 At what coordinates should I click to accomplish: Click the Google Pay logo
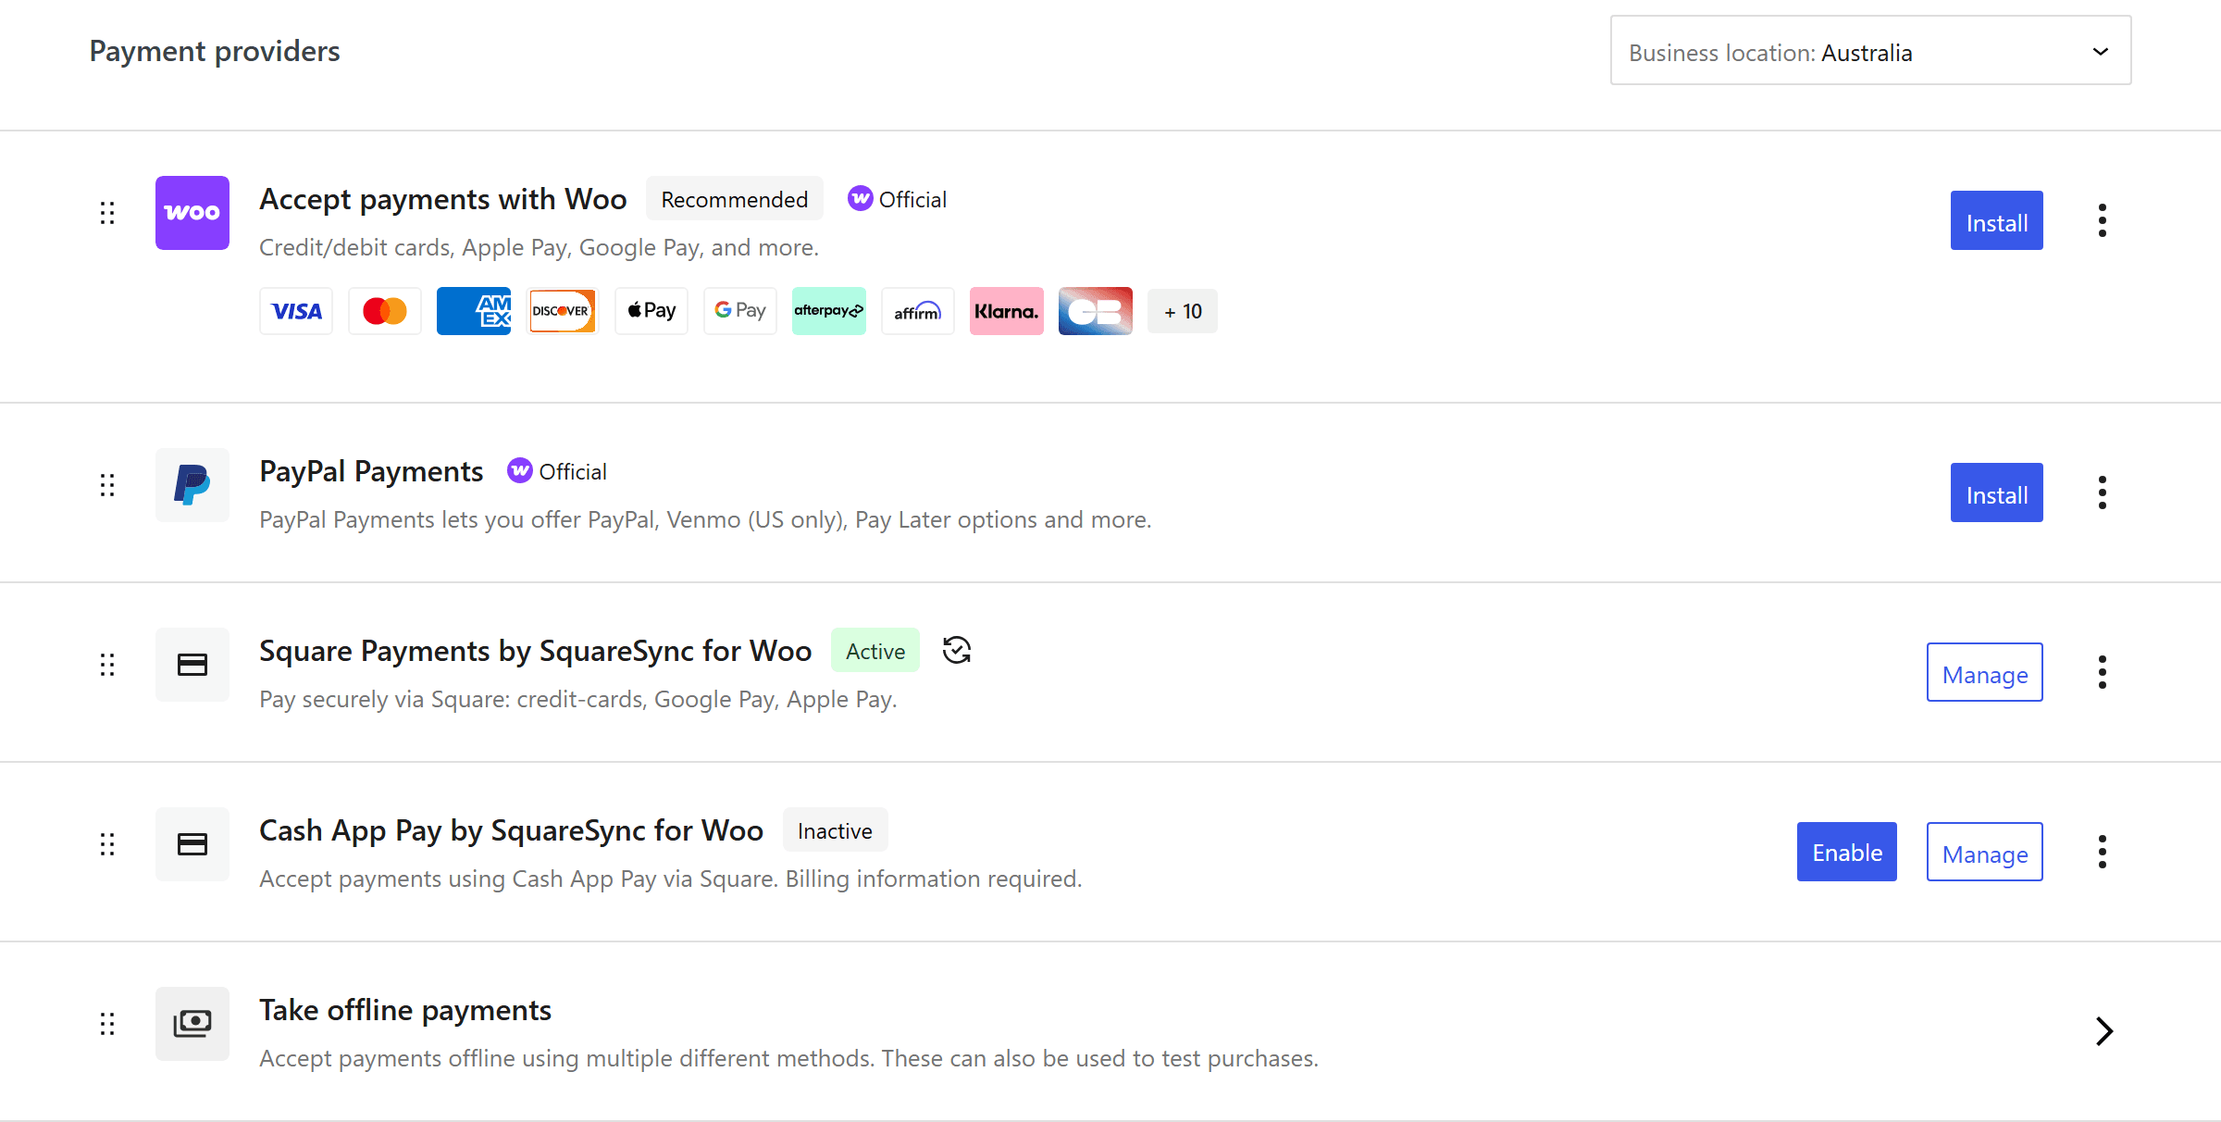[x=740, y=311]
